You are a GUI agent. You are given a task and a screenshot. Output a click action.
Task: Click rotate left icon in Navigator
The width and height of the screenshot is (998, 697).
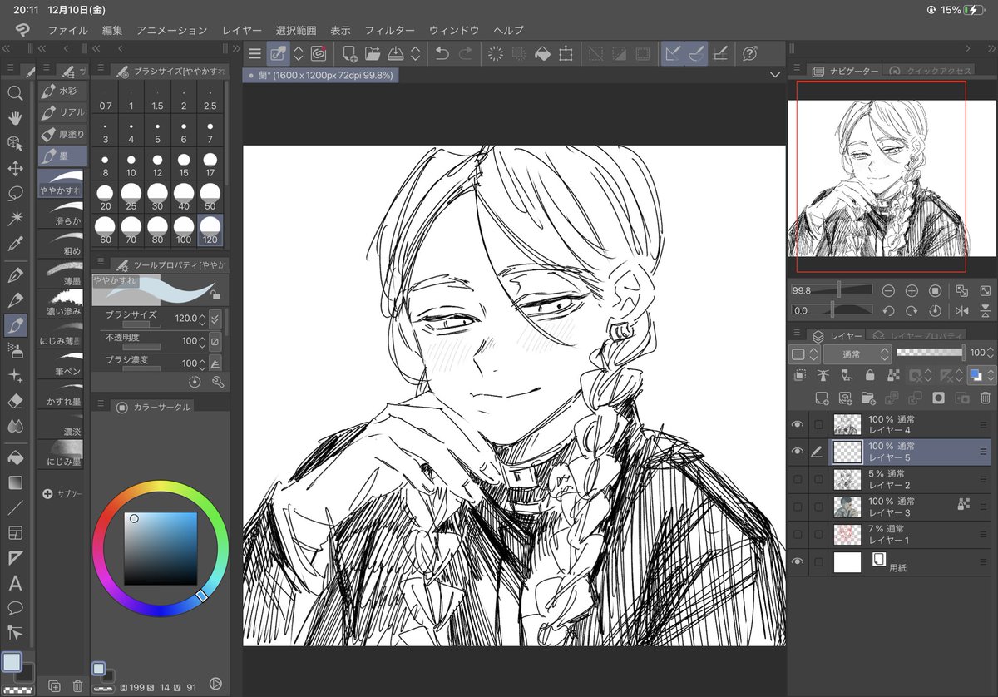coord(888,310)
